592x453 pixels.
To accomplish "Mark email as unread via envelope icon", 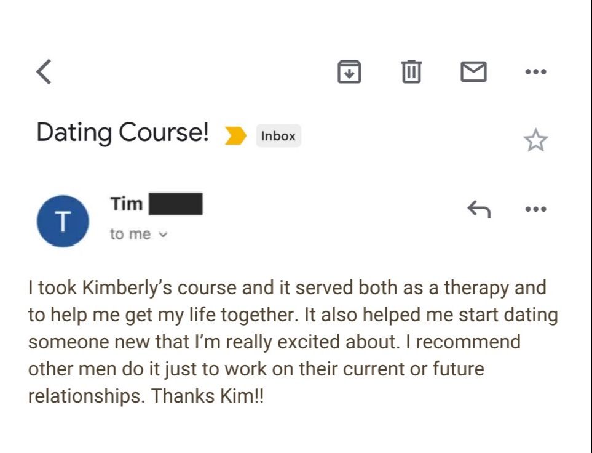I will point(473,72).
